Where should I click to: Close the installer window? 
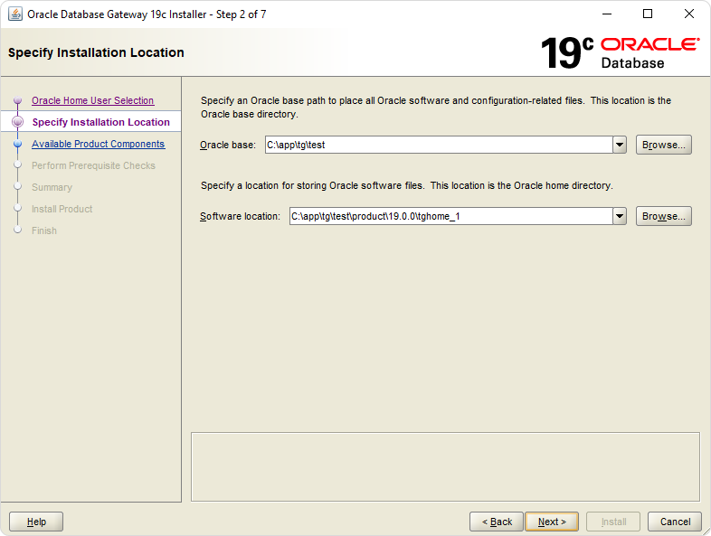[688, 14]
